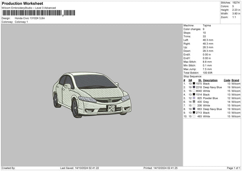
Task: Select the Colorway 1 value
Action: tap(21, 22)
